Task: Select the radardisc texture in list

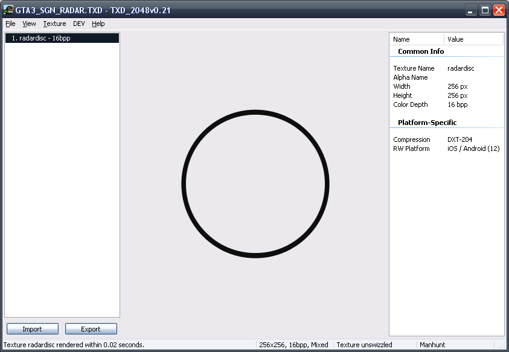Action: click(62, 38)
